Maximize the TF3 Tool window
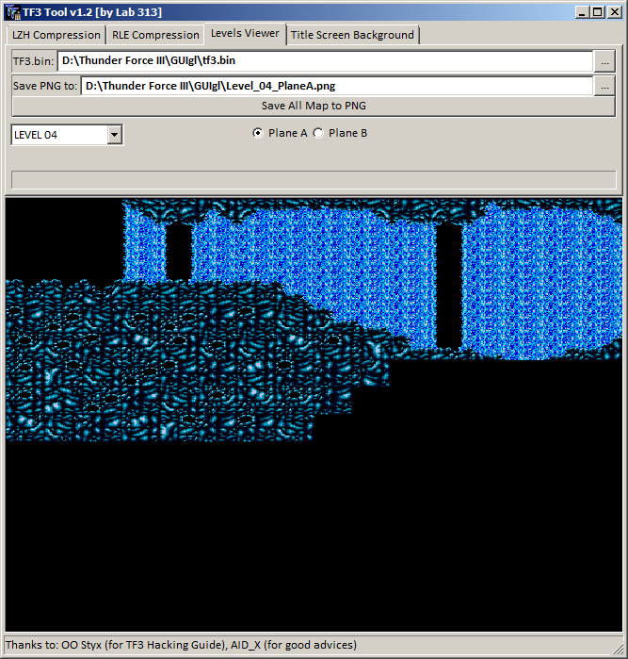This screenshot has width=628, height=659. click(x=597, y=11)
